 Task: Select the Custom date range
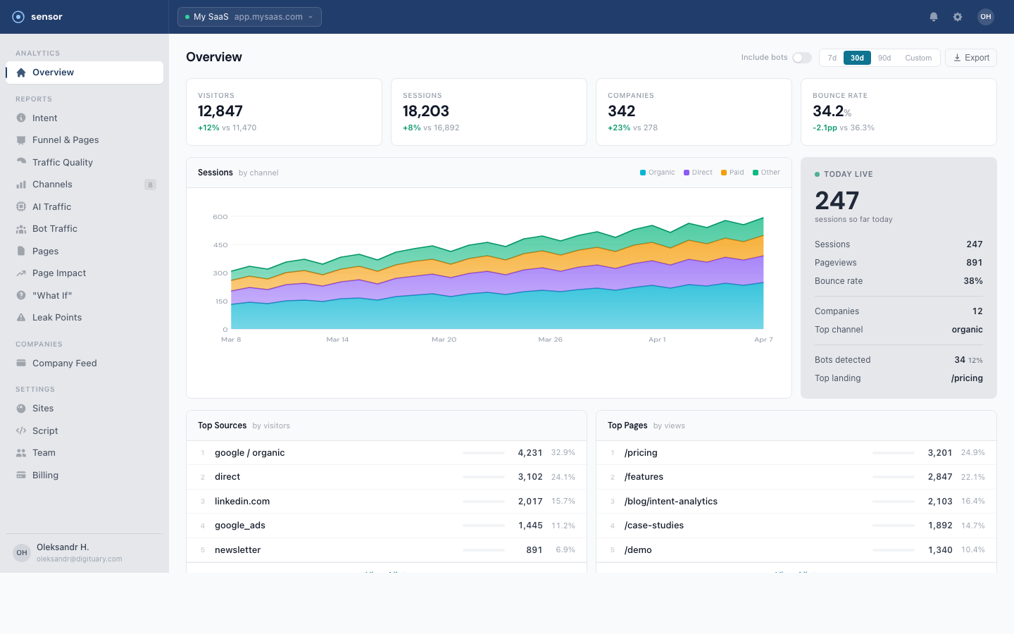point(918,57)
